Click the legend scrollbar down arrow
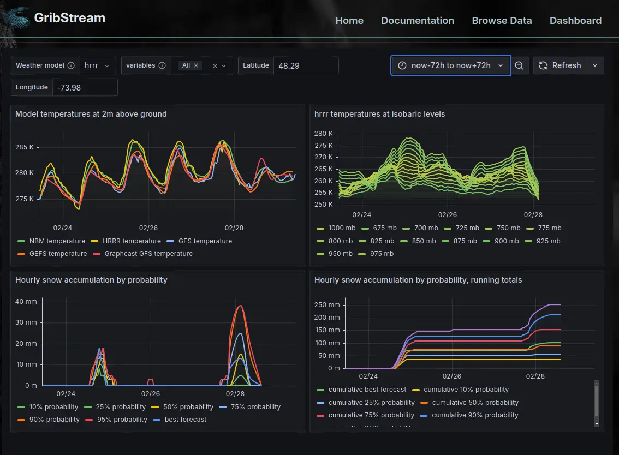Screen dimensions: 619x455 (x=597, y=424)
